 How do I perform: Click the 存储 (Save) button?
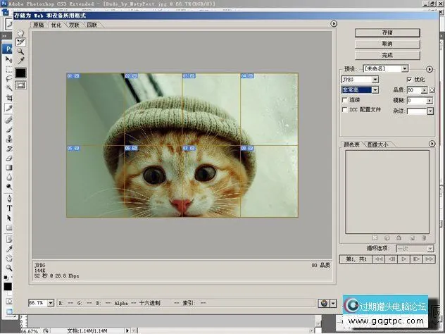pyautogui.click(x=387, y=32)
